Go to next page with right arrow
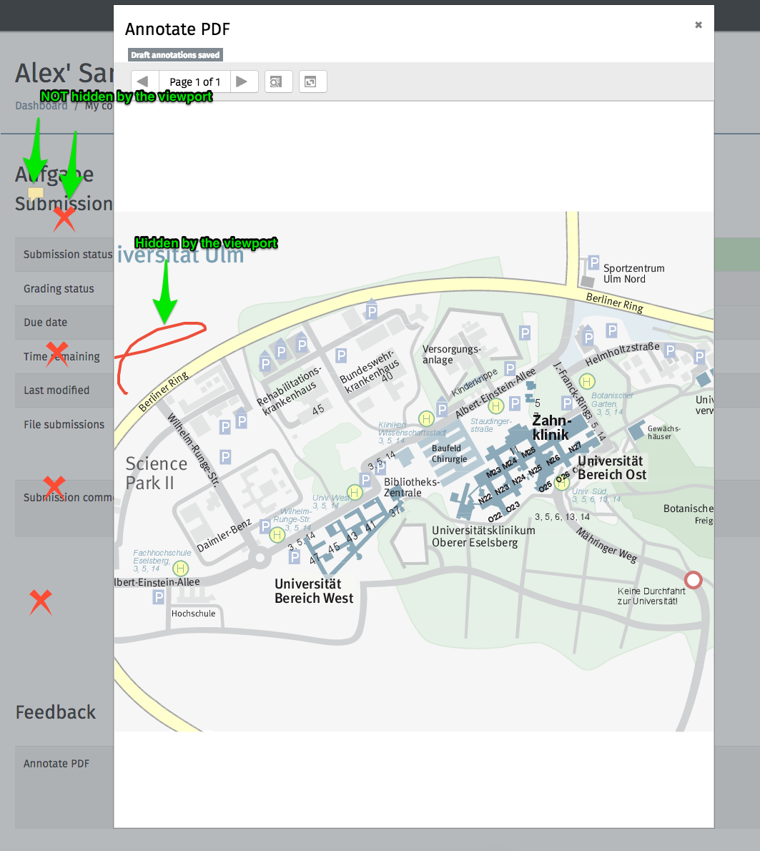The height and width of the screenshot is (851, 760). tap(244, 82)
